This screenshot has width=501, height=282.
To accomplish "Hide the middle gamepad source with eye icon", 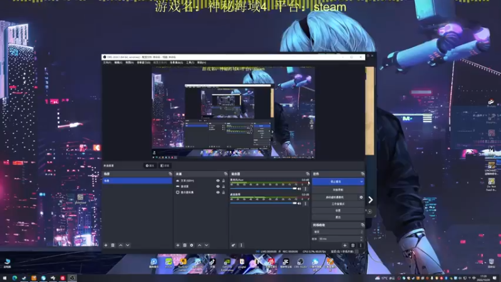I will (x=218, y=186).
